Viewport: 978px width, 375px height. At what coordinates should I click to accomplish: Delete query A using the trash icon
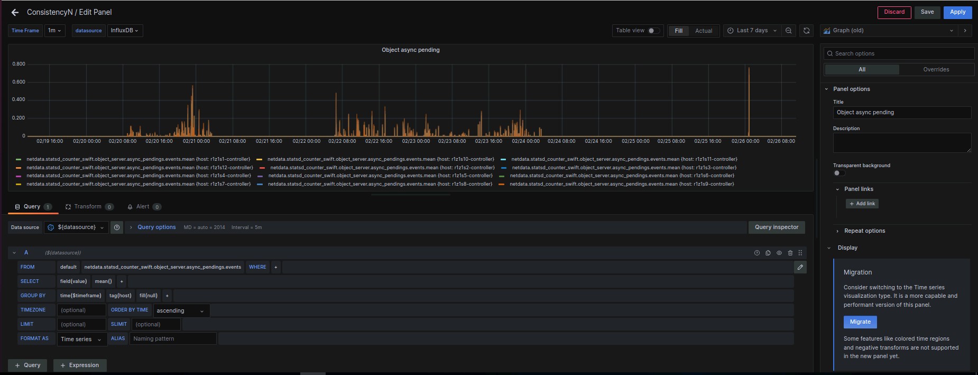click(790, 253)
